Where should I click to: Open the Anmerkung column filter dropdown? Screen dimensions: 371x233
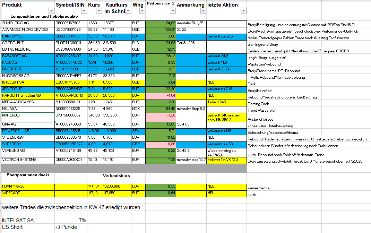(x=202, y=11)
